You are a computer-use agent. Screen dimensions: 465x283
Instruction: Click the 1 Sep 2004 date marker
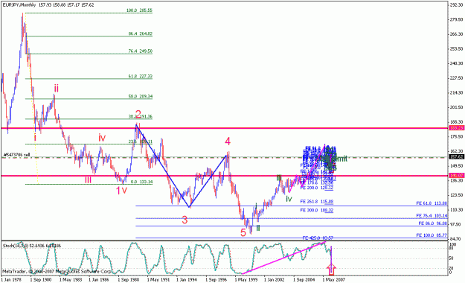[304, 280]
